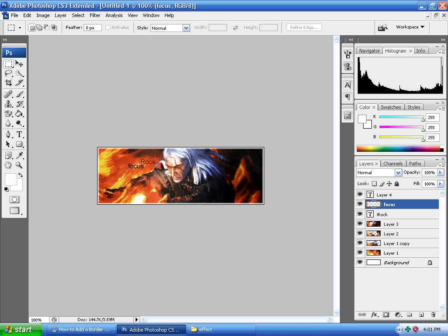448x336 pixels.
Task: Toggle visibility of Layer 2
Action: [x=360, y=233]
